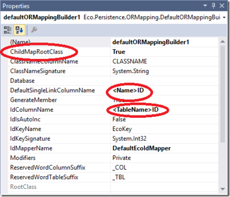Image resolution: width=230 pixels, height=197 pixels.
Task: Select the Database property
Action: pyautogui.click(x=59, y=81)
